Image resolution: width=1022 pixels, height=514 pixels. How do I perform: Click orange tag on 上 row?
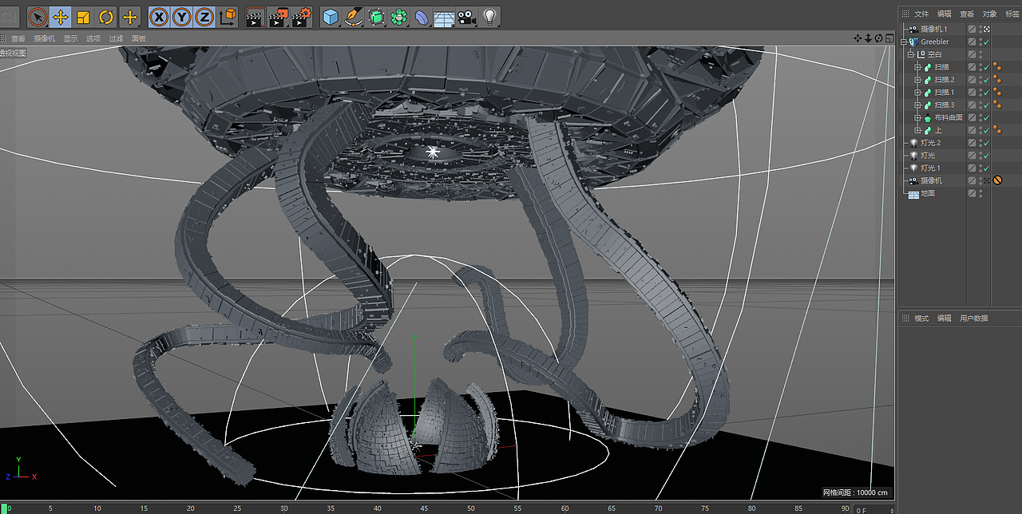click(997, 130)
